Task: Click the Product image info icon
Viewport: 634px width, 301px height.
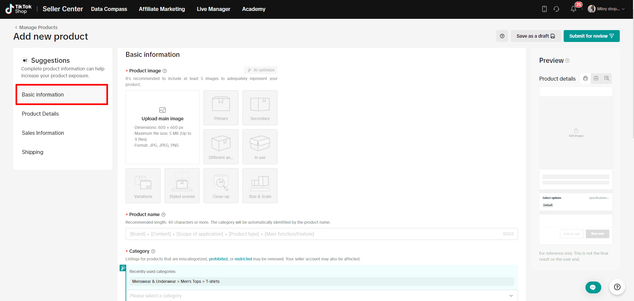Action: tap(165, 71)
